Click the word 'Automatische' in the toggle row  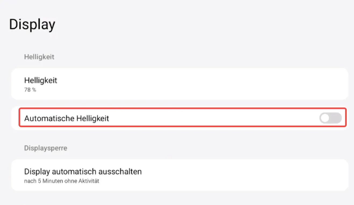click(49, 118)
